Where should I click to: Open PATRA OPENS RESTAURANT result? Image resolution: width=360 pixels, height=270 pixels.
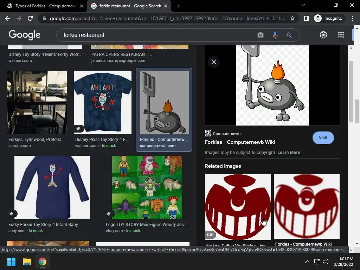coord(121,54)
